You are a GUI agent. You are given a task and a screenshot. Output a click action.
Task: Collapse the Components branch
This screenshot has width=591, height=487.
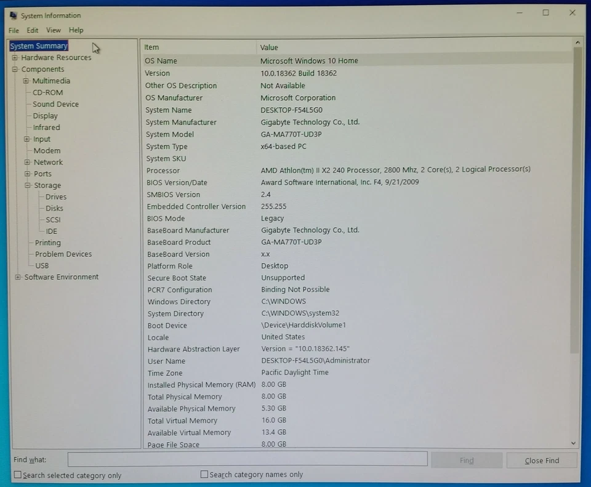(14, 69)
